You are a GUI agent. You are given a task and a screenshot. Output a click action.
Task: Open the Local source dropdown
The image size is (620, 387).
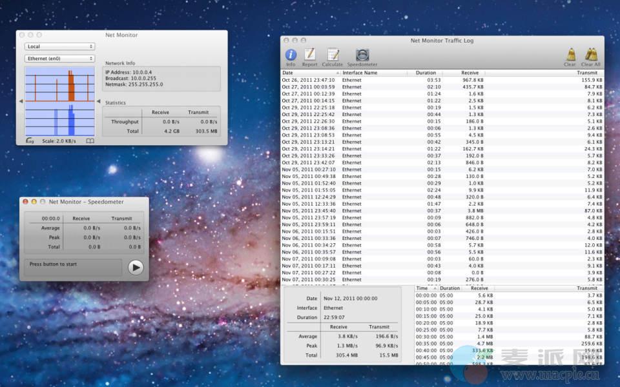coord(59,46)
